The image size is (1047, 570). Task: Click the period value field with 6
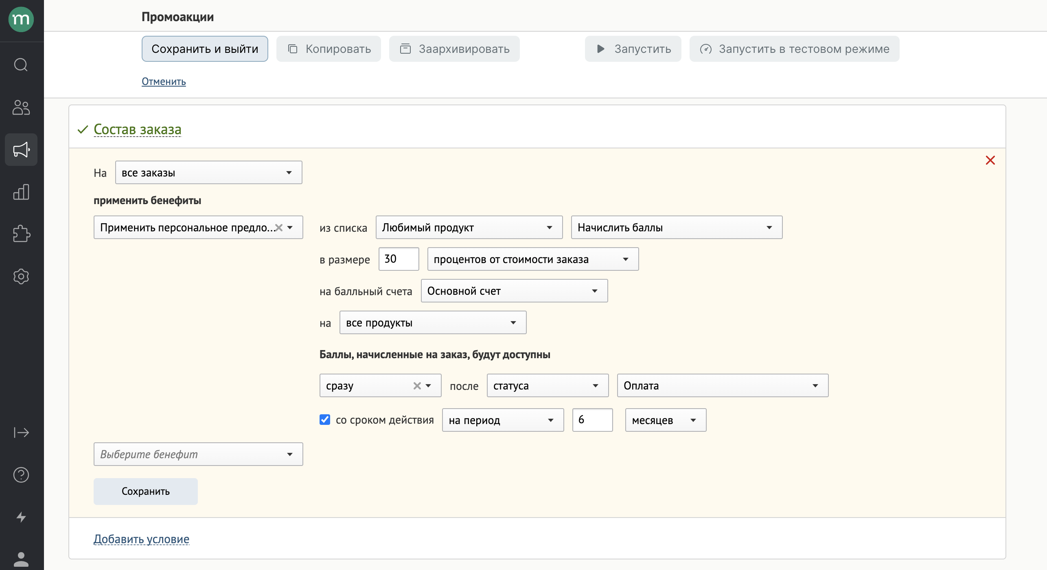click(593, 420)
